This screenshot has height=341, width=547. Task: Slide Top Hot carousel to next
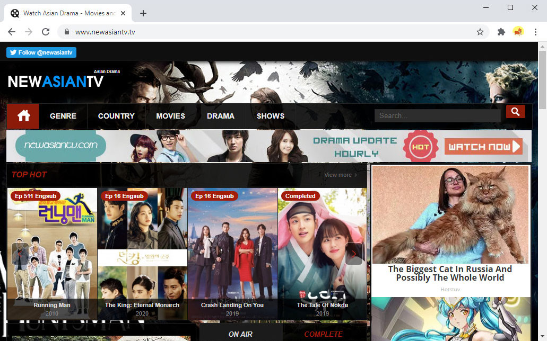click(354, 254)
